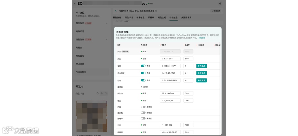Expand the 销售信息 section in the sidebar
298x136 pixels.
106,39
